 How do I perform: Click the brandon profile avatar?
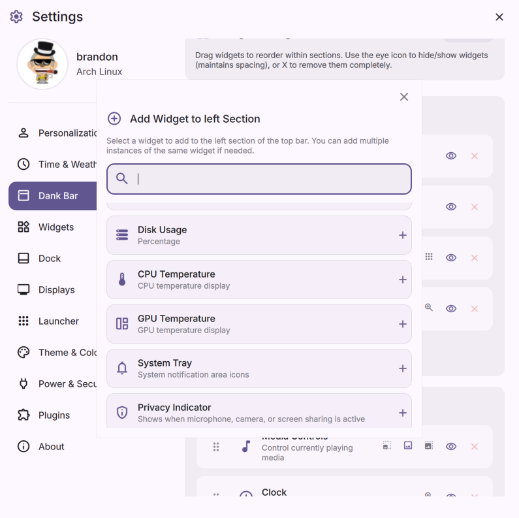pos(42,64)
